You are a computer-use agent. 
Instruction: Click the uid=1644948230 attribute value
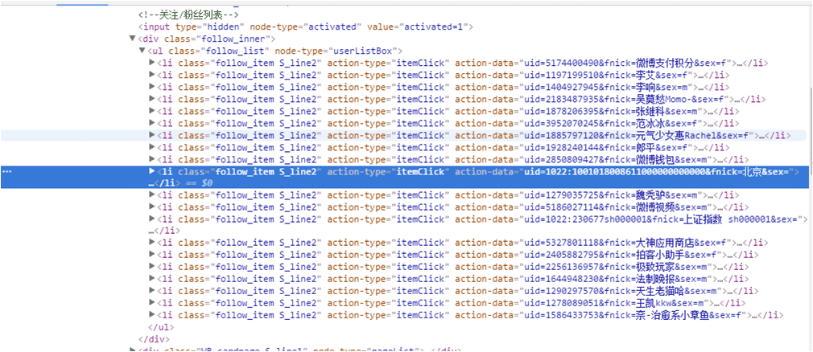point(616,279)
